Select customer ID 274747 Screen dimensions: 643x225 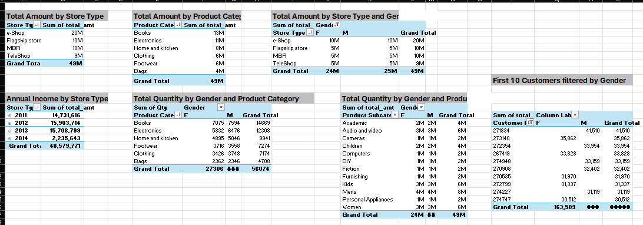513,199
